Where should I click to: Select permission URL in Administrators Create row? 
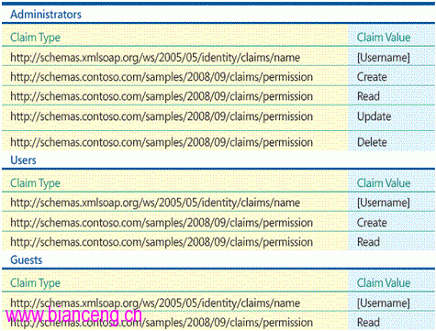(162, 77)
